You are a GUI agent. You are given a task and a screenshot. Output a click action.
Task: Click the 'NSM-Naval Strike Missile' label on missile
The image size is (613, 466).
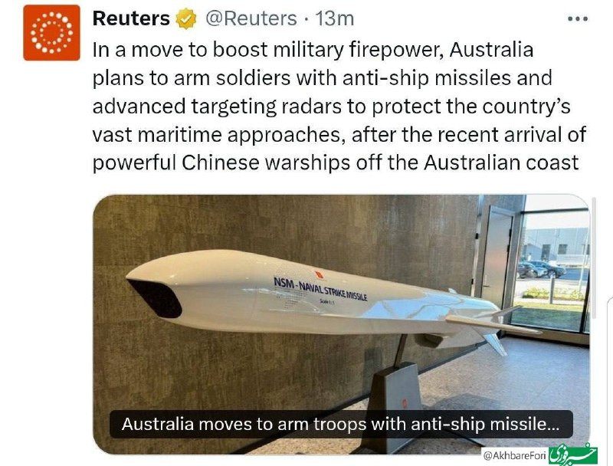(320, 289)
